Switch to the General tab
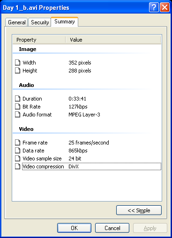Viewport: 172px width, 238px height. tap(16, 22)
